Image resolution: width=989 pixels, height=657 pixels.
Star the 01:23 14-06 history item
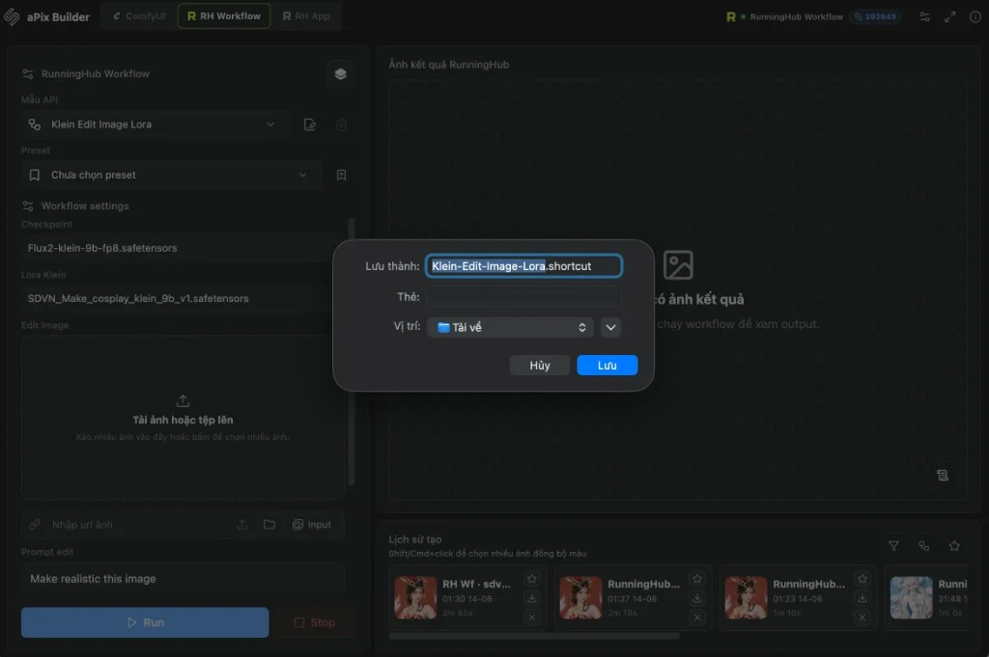(x=862, y=578)
